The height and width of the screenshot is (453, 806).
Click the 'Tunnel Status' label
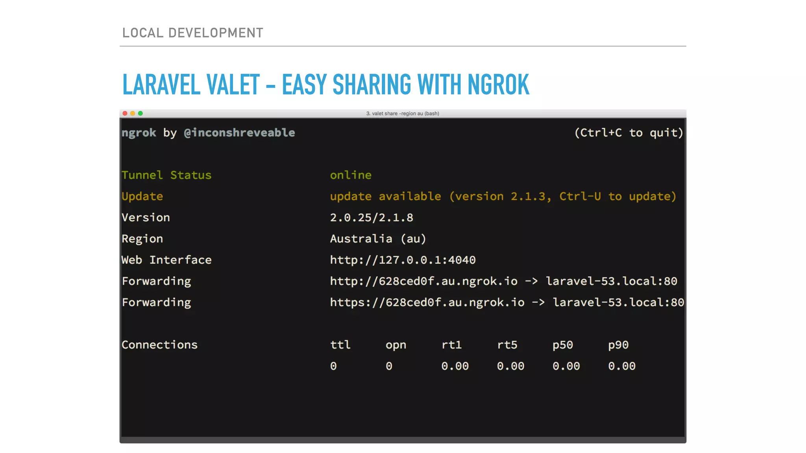point(166,175)
